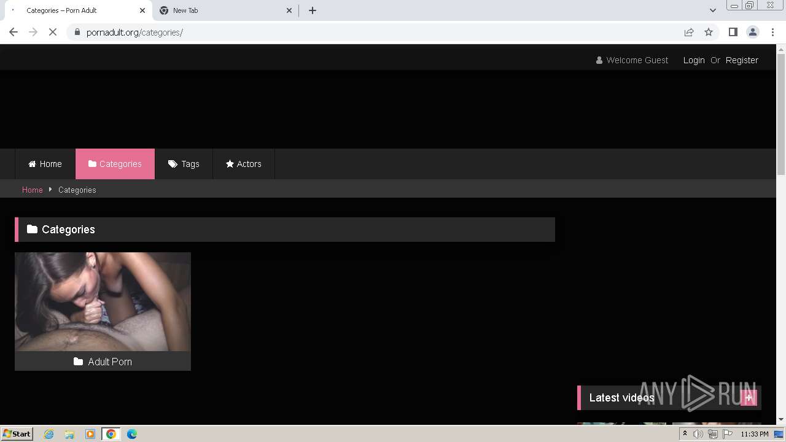Image resolution: width=786 pixels, height=442 pixels.
Task: Open the share this page icon
Action: [x=689, y=32]
